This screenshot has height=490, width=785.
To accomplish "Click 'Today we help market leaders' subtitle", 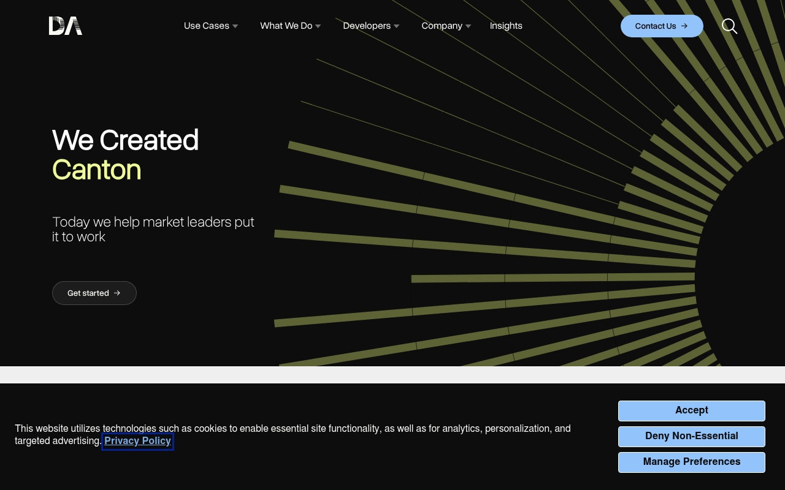I will 153,229.
